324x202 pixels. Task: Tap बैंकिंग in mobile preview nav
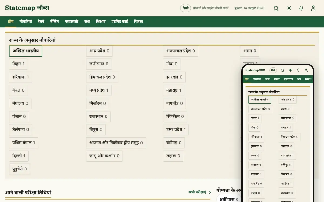coord(276,79)
